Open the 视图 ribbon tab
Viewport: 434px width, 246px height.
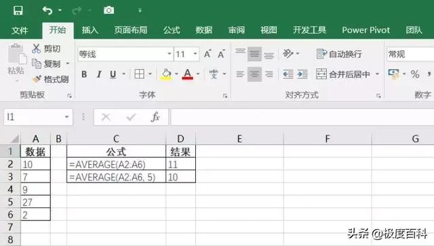click(269, 30)
